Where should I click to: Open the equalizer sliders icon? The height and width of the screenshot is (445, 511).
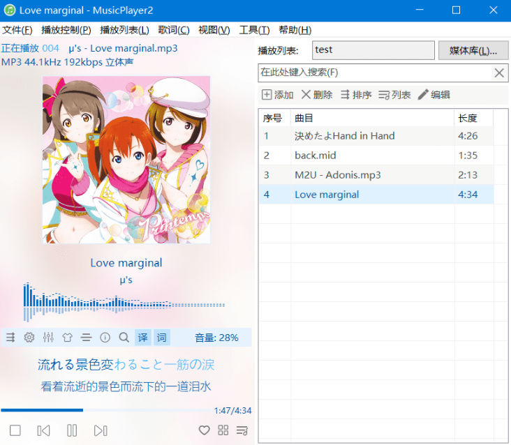click(x=48, y=338)
